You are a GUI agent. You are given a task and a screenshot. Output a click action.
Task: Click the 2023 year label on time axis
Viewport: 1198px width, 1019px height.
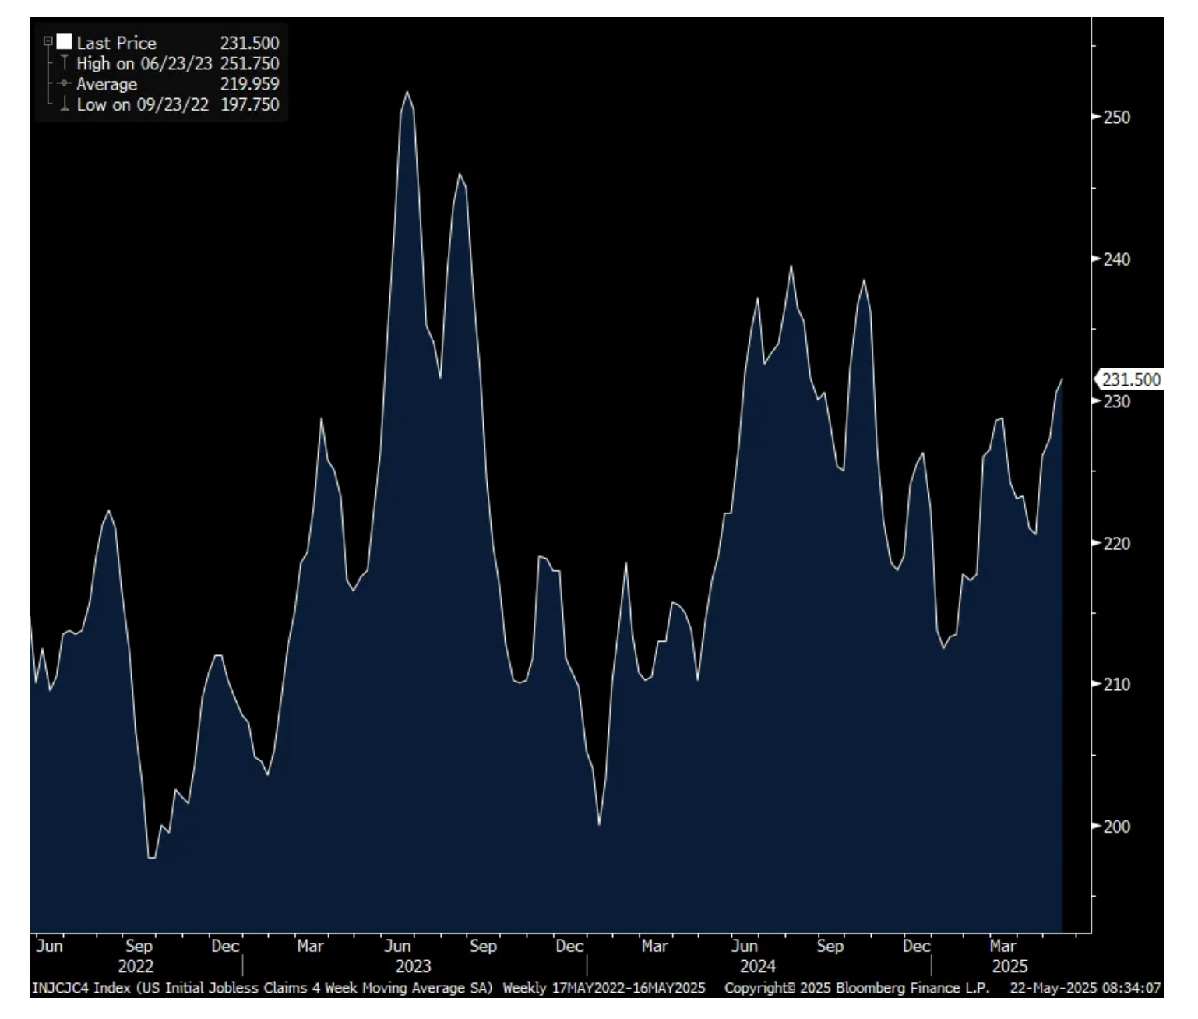coord(413,966)
